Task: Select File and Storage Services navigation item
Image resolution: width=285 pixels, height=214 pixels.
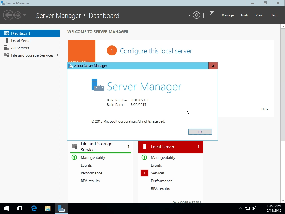Action: tap(30, 55)
